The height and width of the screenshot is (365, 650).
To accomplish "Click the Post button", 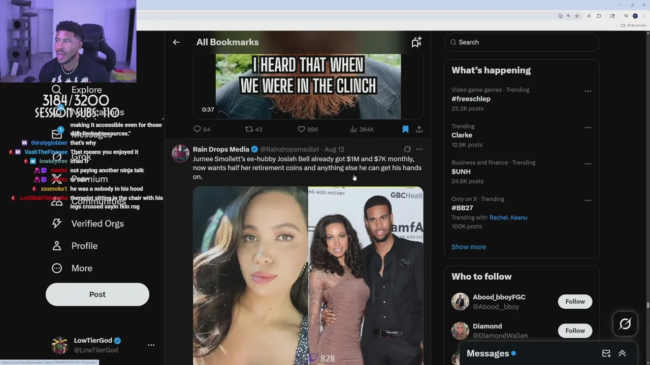I will 97,295.
